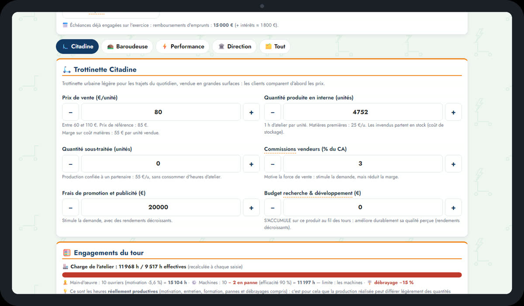Switch to the Citadine tab

coord(78,46)
